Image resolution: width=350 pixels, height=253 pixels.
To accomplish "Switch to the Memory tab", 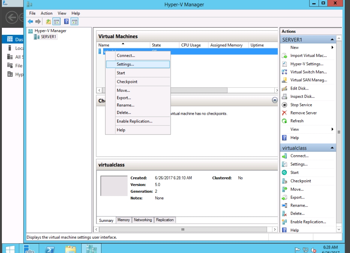I will (x=124, y=220).
